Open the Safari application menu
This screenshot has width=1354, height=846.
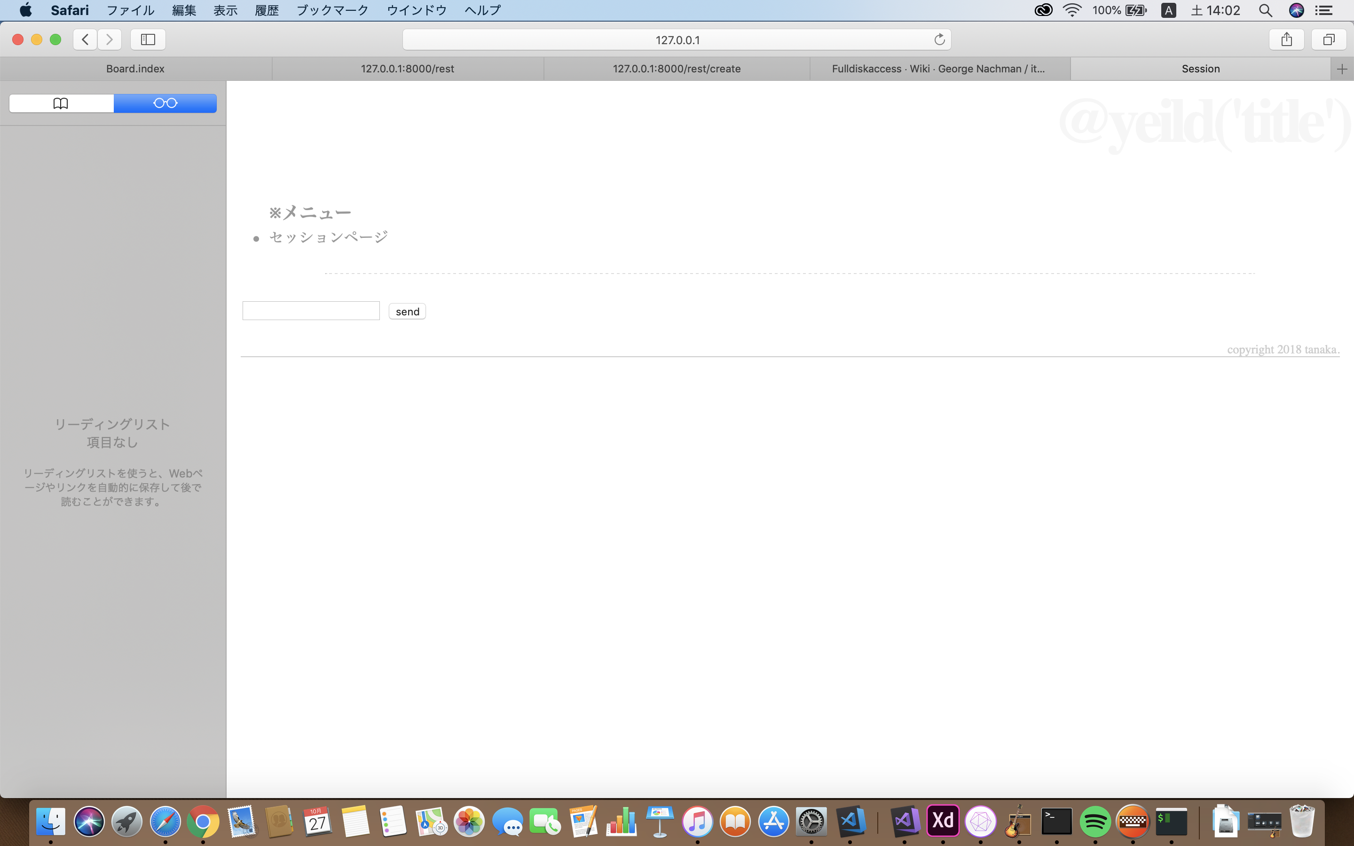click(x=70, y=10)
